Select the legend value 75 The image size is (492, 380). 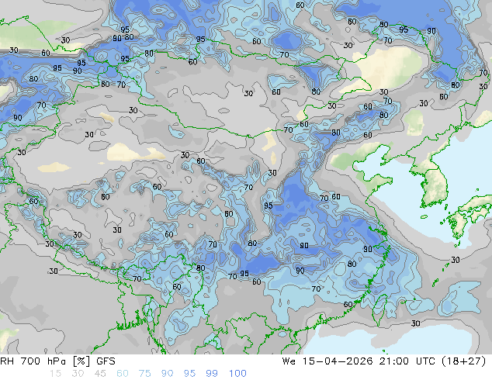[x=144, y=374]
